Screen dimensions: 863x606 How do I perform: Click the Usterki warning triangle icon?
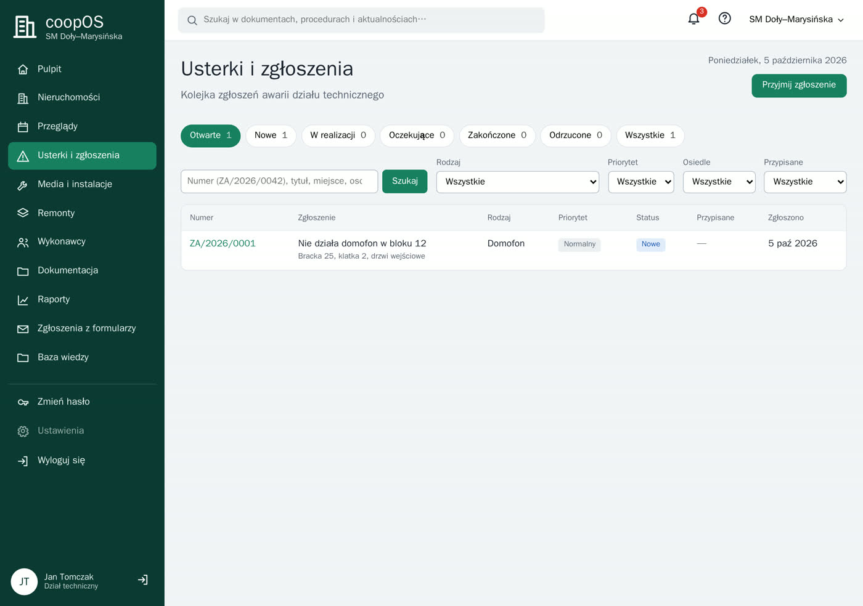pyautogui.click(x=23, y=156)
